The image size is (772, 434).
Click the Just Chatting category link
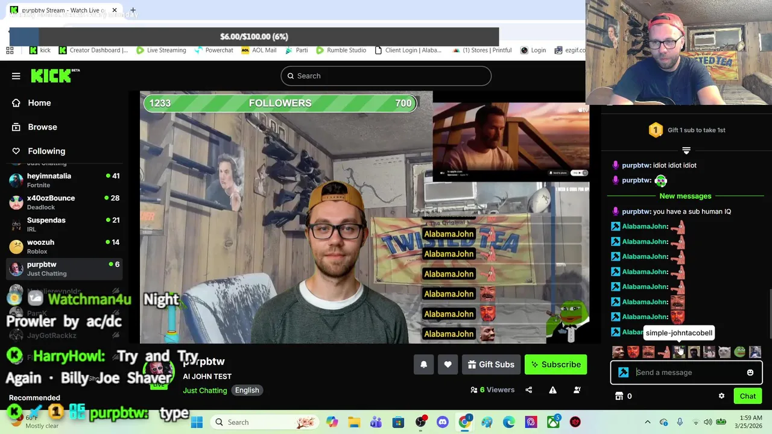pyautogui.click(x=205, y=390)
